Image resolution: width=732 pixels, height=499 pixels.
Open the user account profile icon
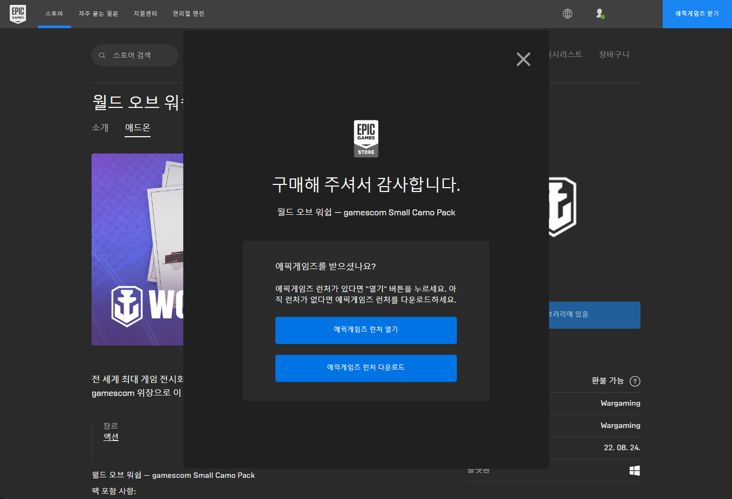point(600,14)
